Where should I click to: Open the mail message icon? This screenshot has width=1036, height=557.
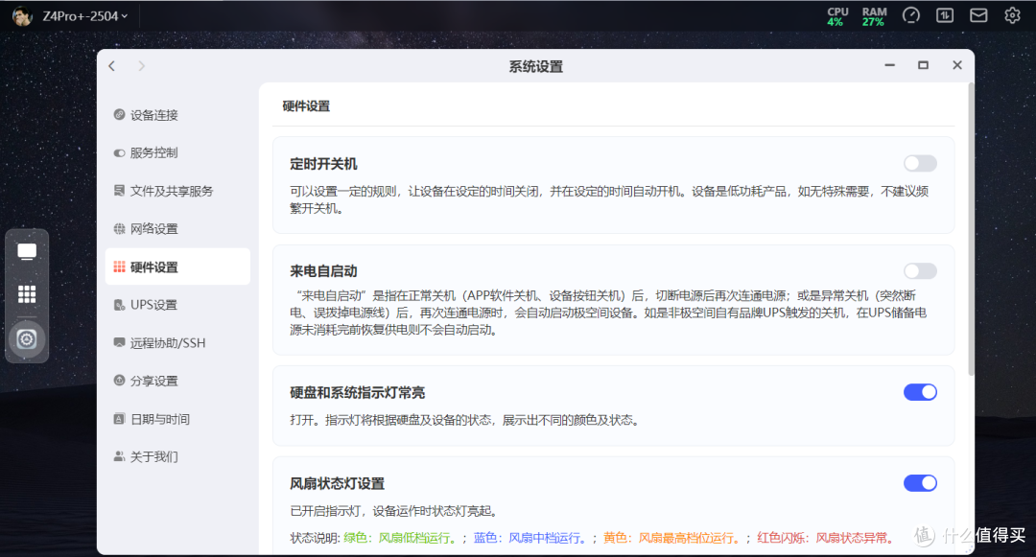[978, 15]
